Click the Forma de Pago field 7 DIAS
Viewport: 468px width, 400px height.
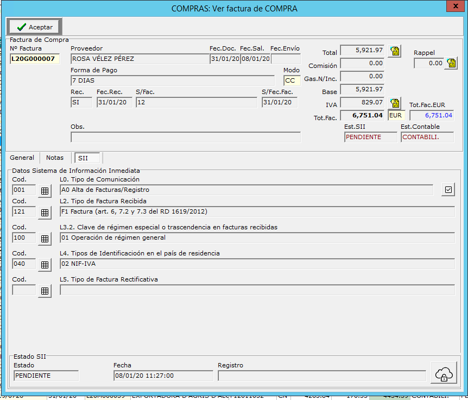point(173,80)
